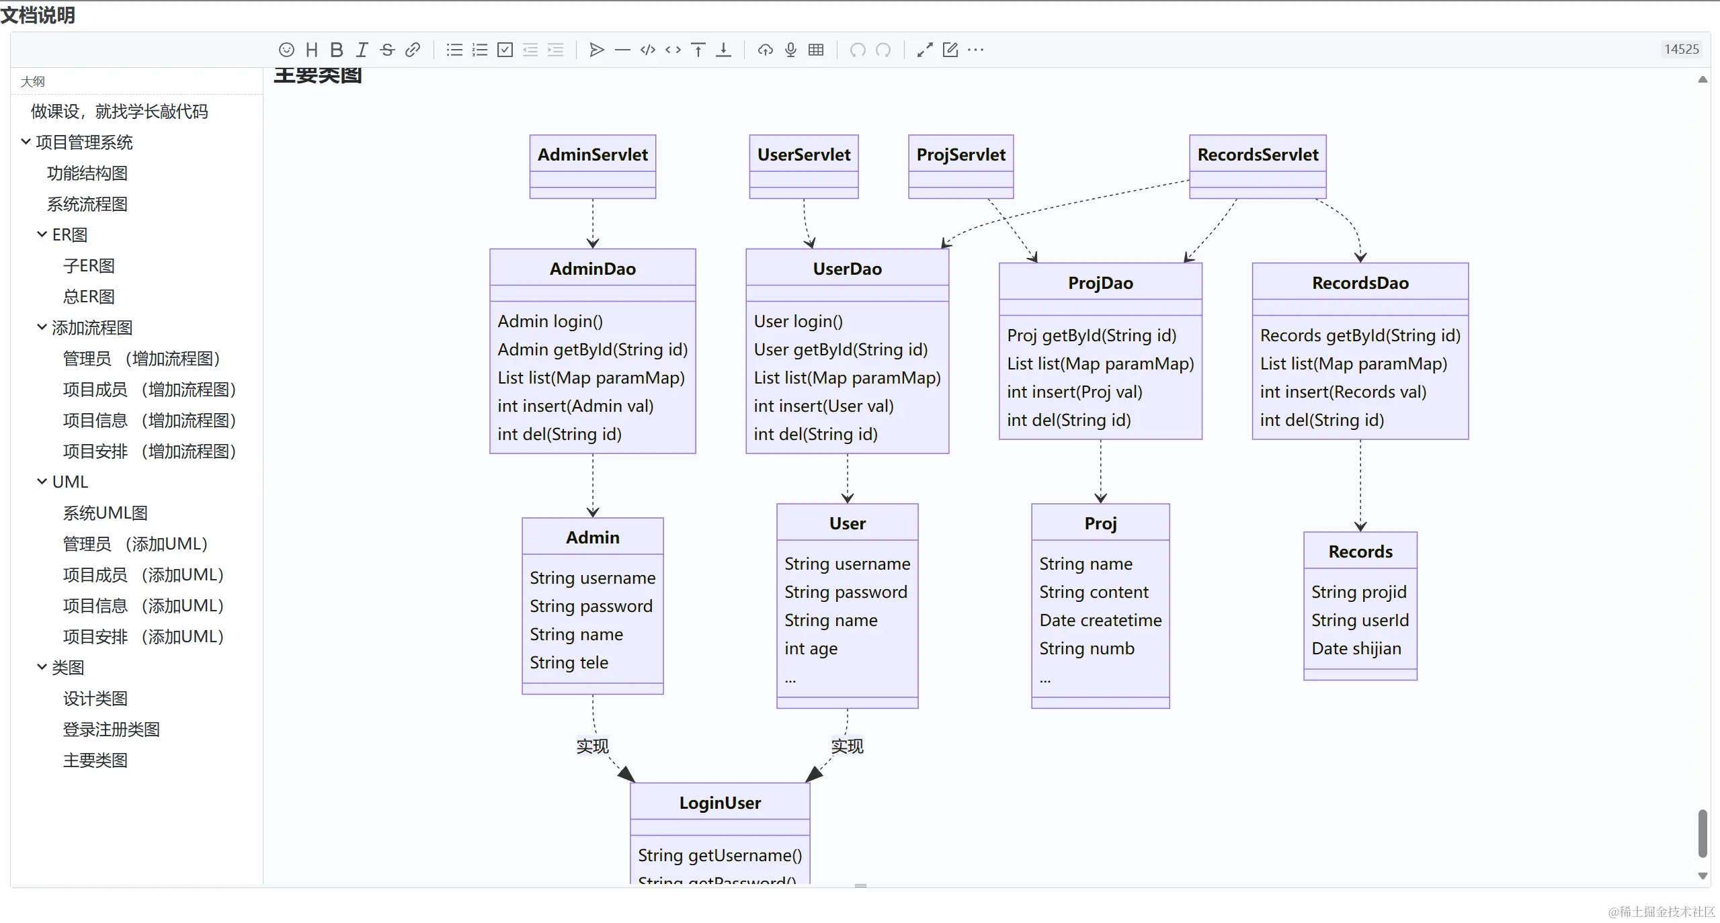The width and height of the screenshot is (1720, 923).
Task: Collapse the UML outline section
Action: [42, 482]
